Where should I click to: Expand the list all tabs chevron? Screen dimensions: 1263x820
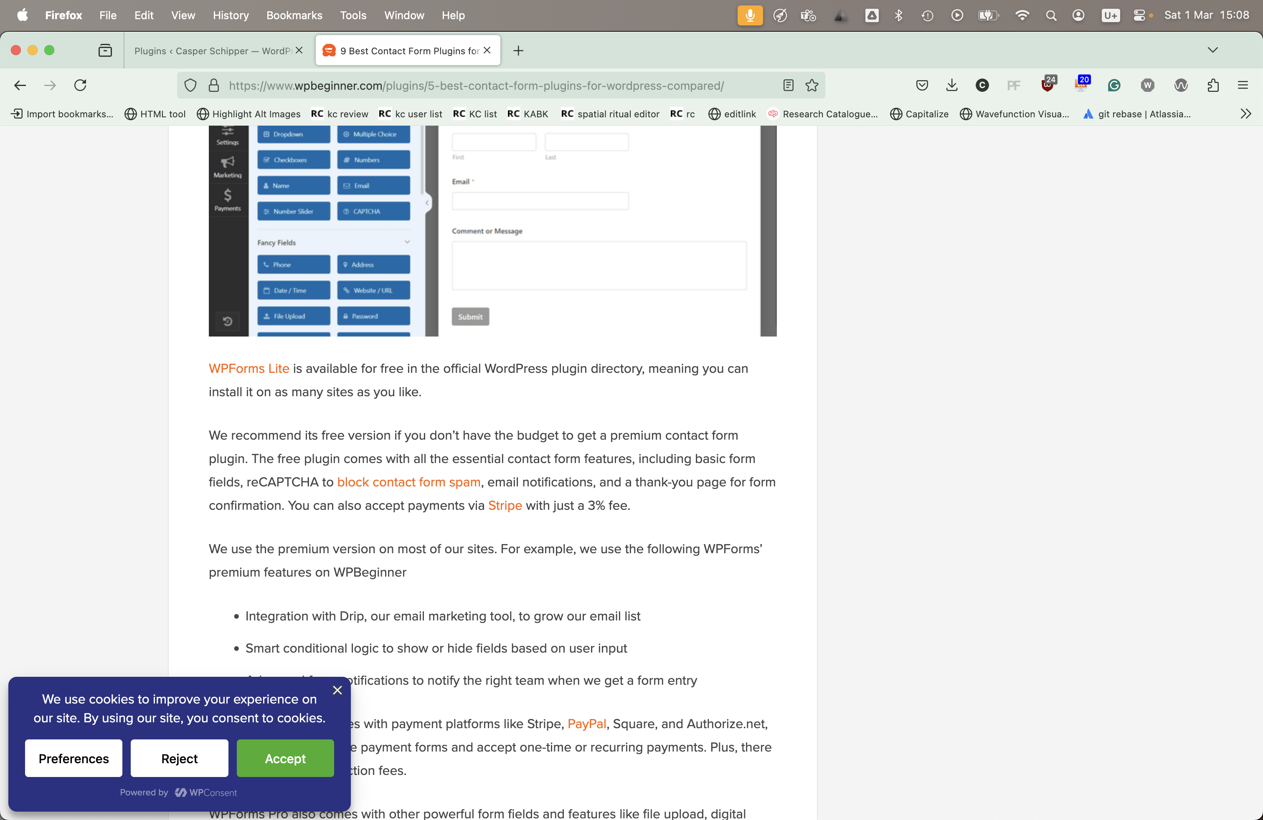(1212, 51)
